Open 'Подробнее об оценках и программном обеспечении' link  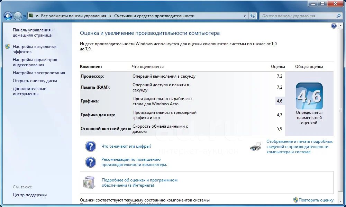click(139, 183)
